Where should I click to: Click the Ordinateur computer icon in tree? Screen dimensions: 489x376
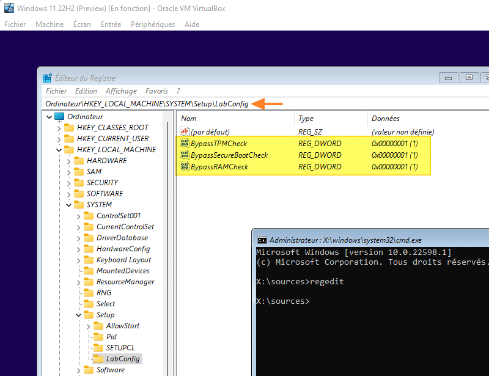[59, 117]
